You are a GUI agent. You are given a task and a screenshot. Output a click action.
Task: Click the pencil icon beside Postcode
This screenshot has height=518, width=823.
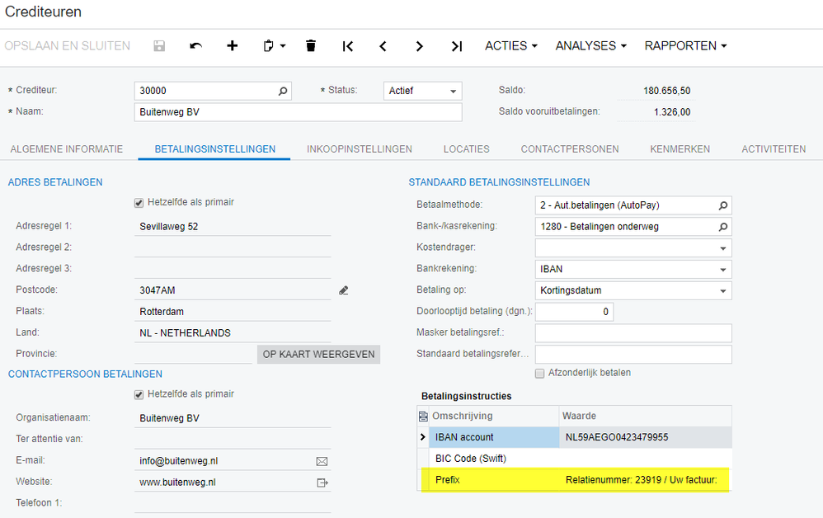tap(344, 290)
